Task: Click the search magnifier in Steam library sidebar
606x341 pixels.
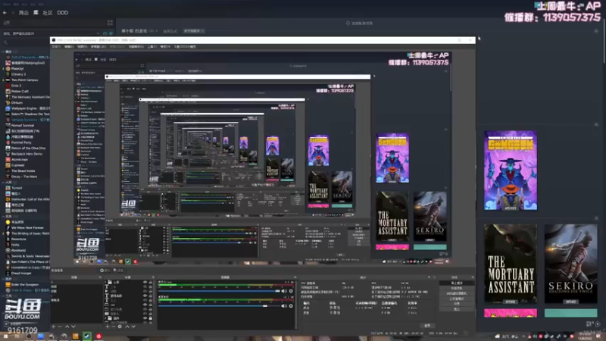Action: (5, 42)
